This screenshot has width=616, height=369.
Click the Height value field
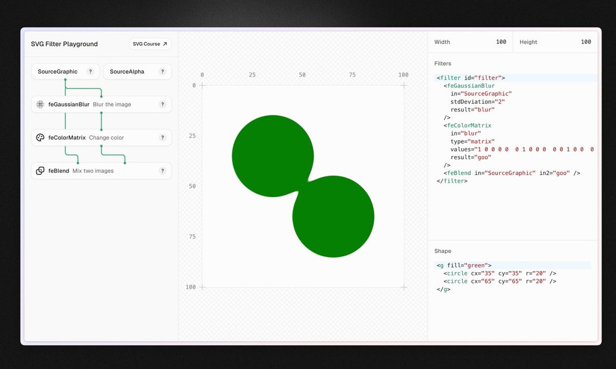click(x=585, y=42)
